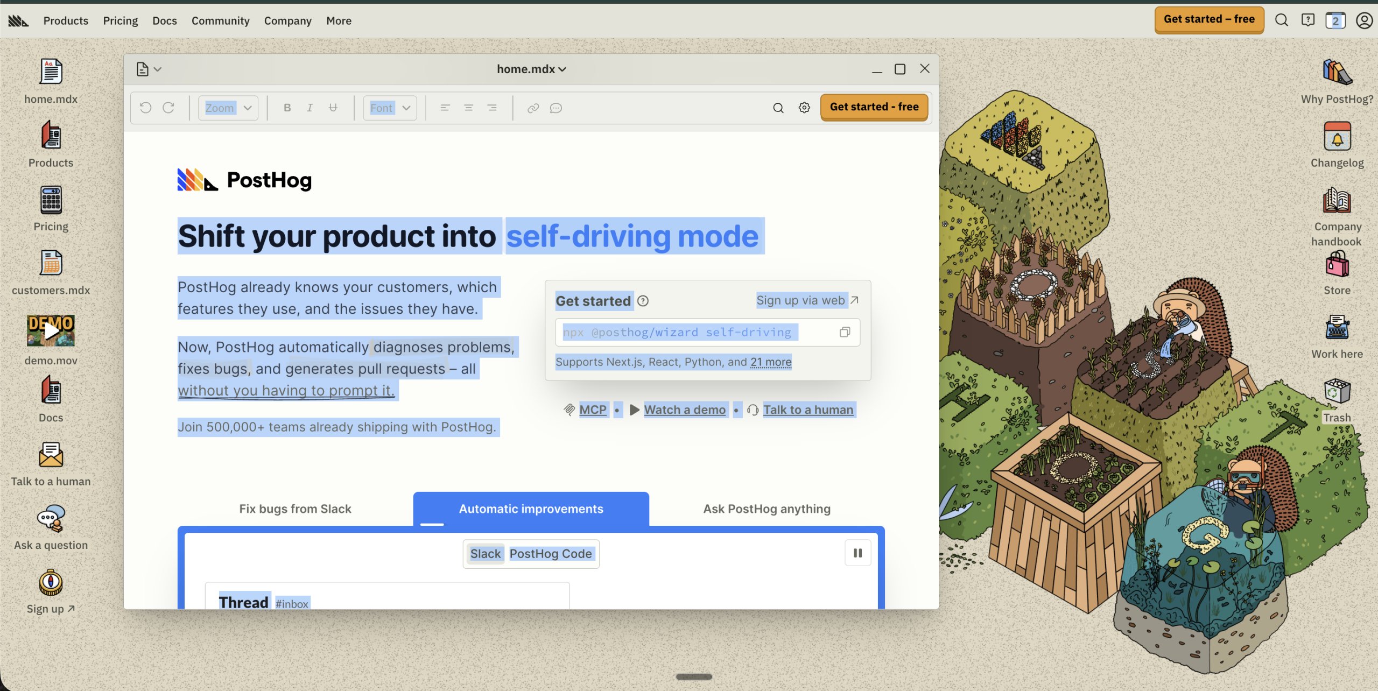Center align the text
Viewport: 1378px width, 691px height.
click(x=469, y=108)
